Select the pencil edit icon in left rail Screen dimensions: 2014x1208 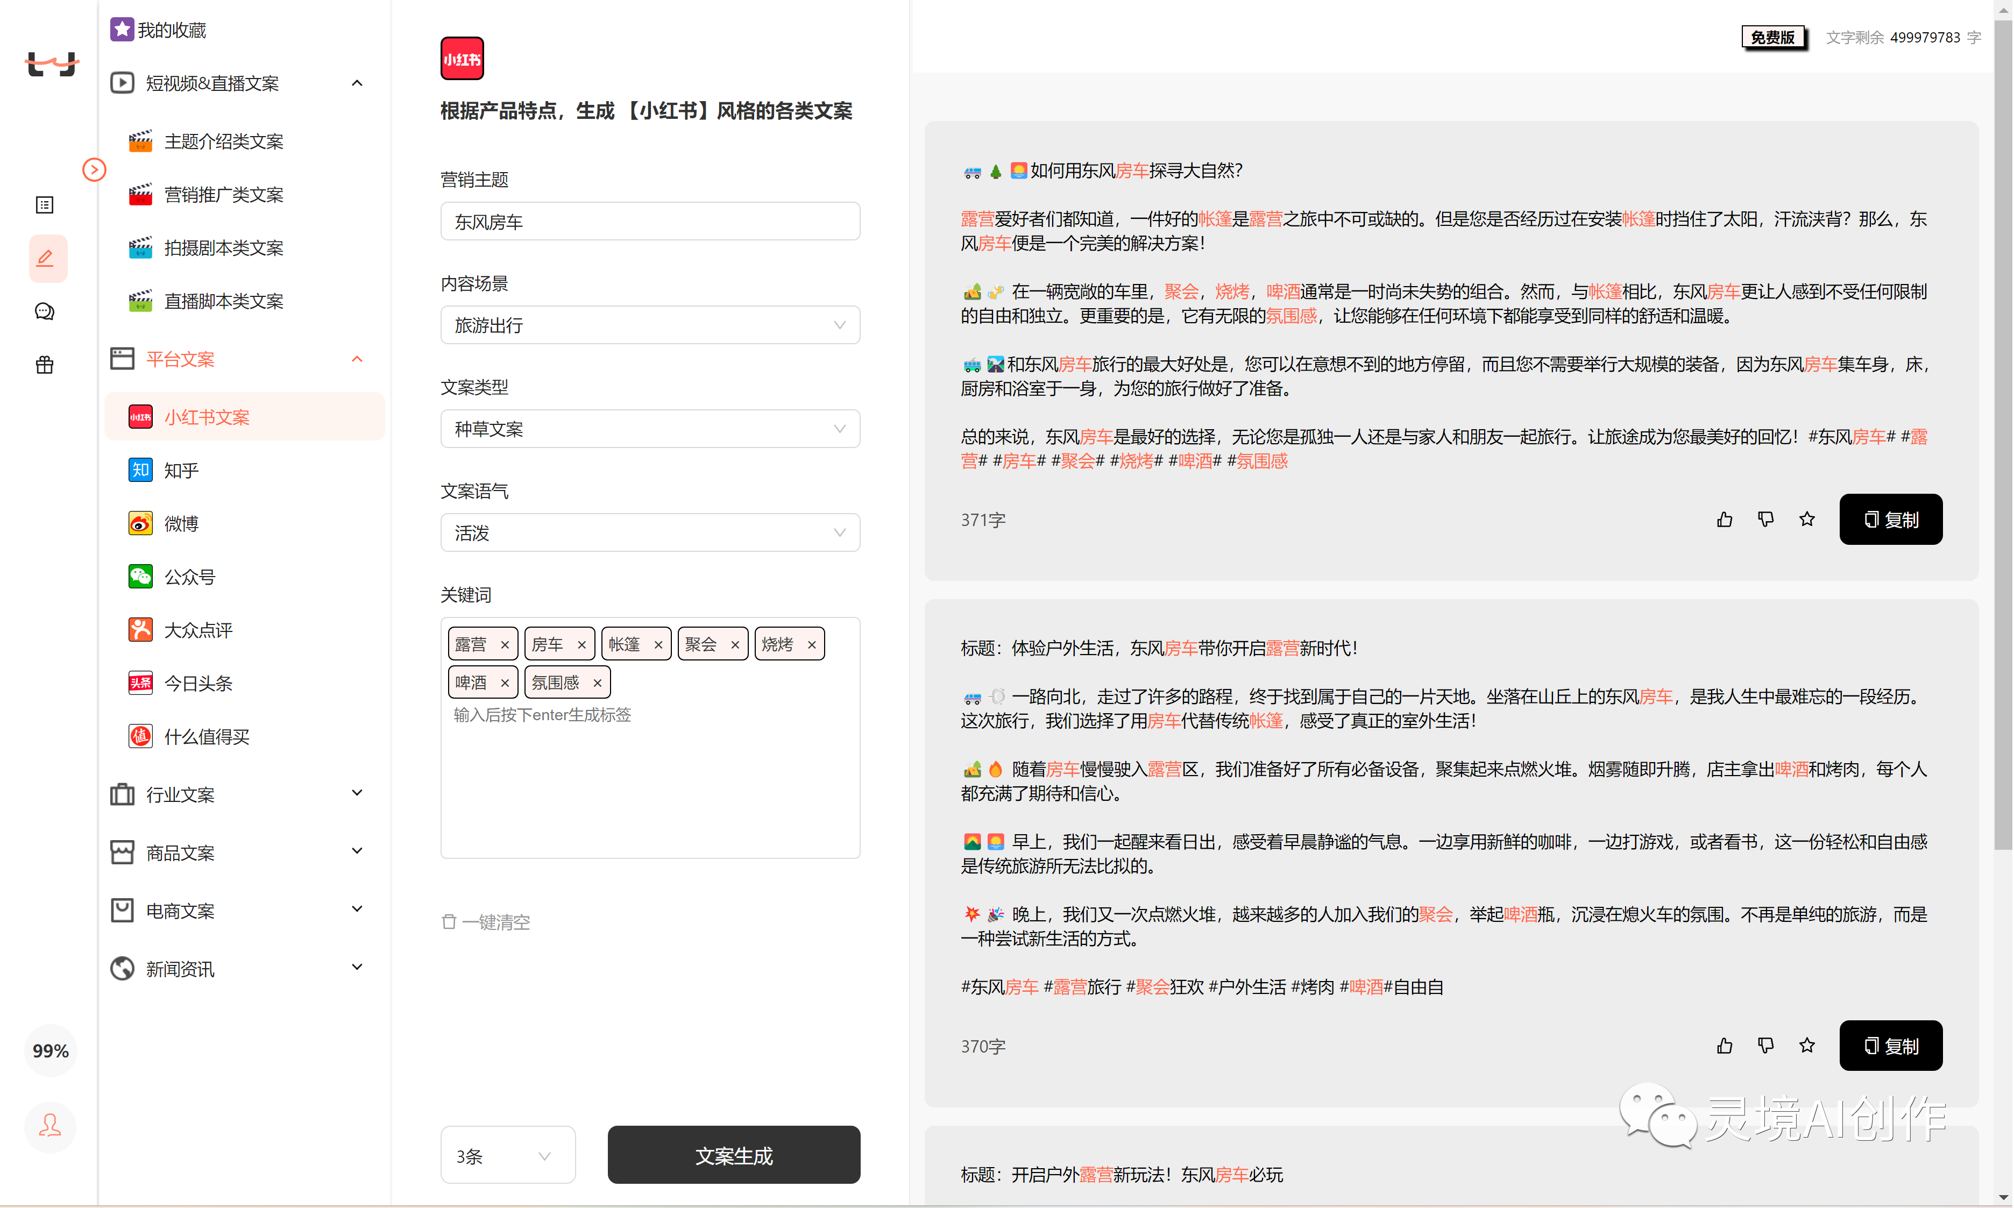(46, 258)
